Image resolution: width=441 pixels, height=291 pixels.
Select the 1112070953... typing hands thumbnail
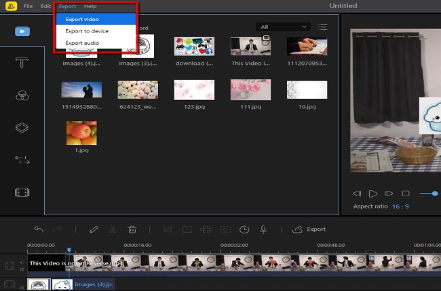(307, 46)
